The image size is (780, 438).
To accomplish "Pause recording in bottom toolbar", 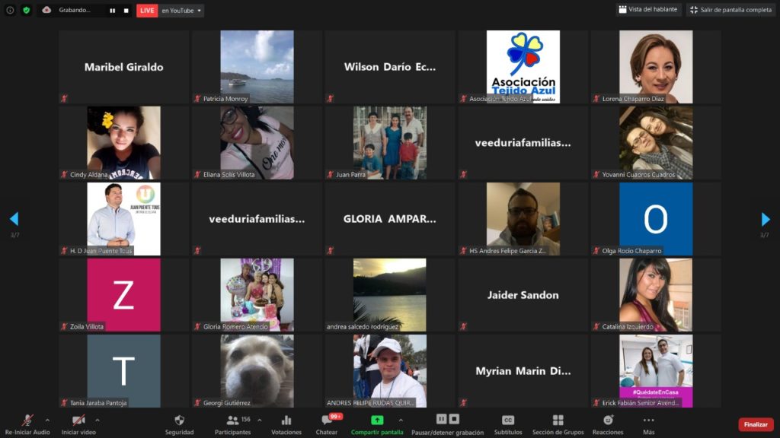I will [441, 419].
